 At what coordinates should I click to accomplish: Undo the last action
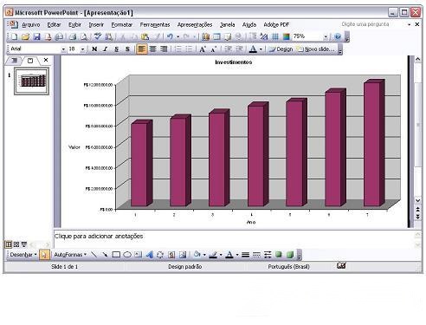170,36
